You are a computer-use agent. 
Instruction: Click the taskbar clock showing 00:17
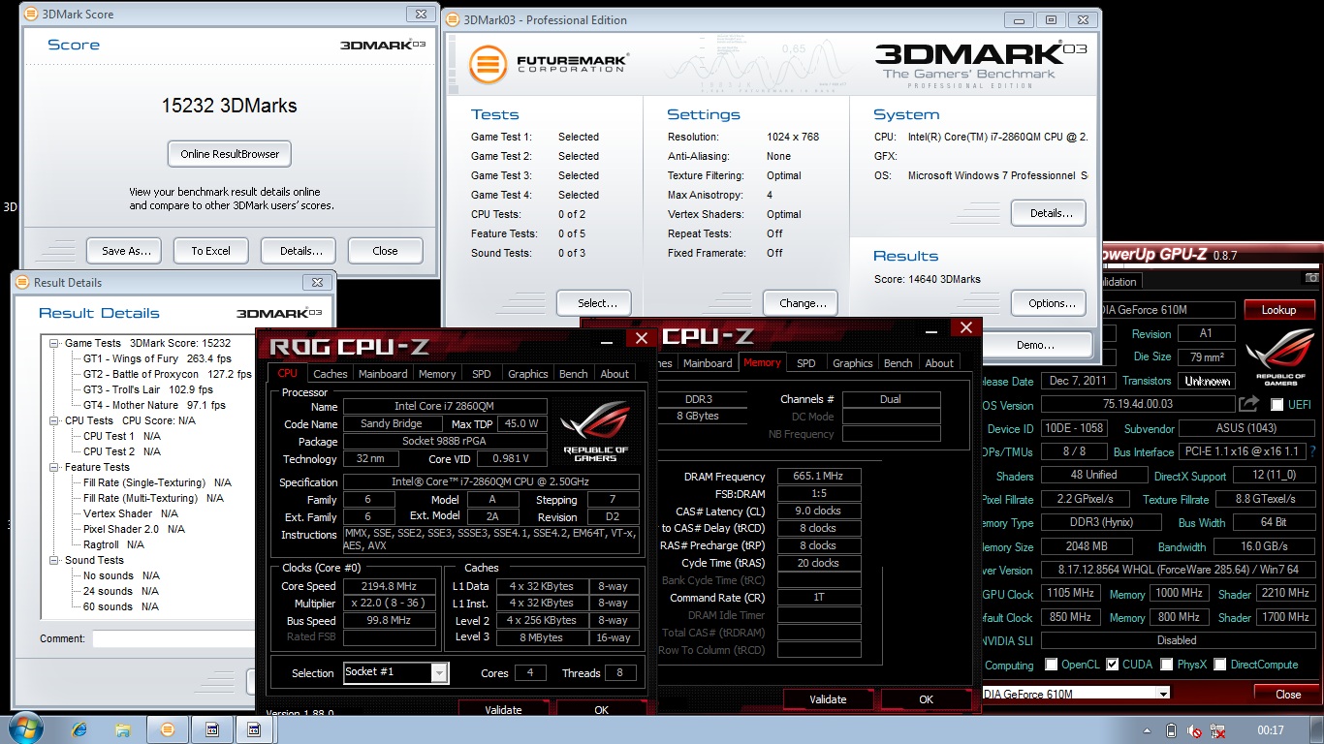(1270, 730)
